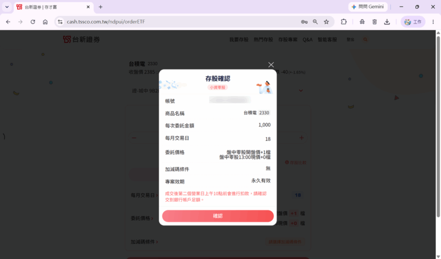The width and height of the screenshot is (441, 259).
Task: Click the 1,000 amount value
Action: [x=264, y=125]
